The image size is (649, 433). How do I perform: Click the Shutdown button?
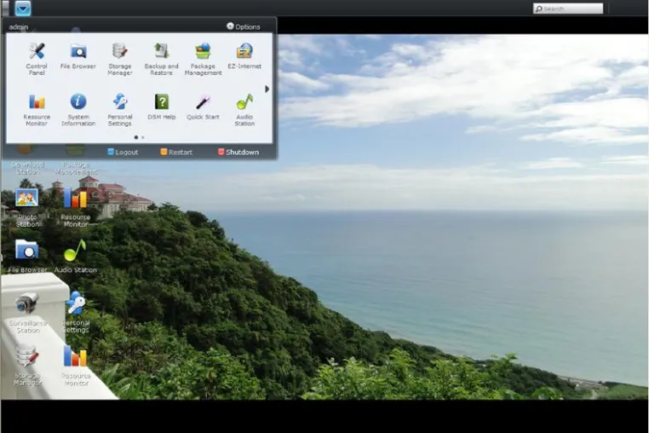[x=238, y=152]
